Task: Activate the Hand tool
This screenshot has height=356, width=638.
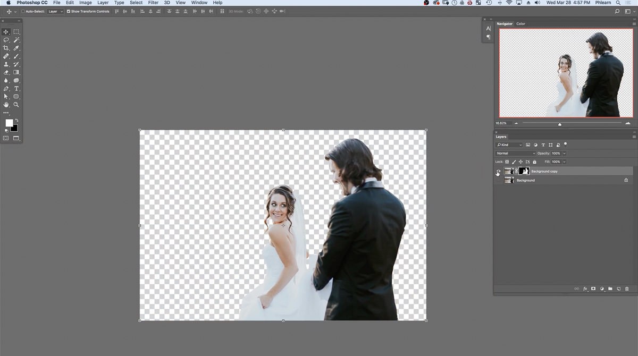Action: (6, 105)
